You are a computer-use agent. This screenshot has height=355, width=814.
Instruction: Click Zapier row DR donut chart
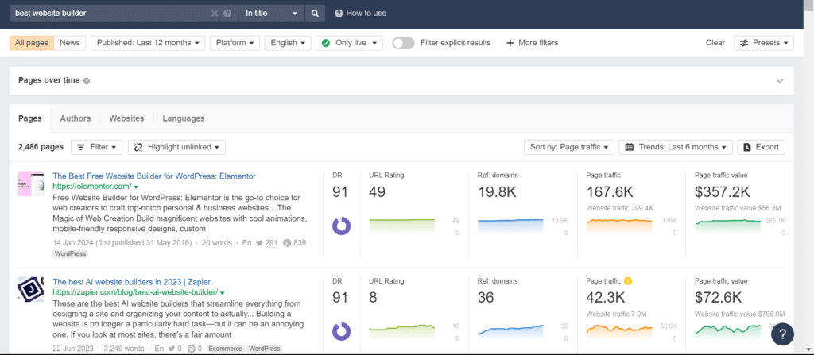341,332
